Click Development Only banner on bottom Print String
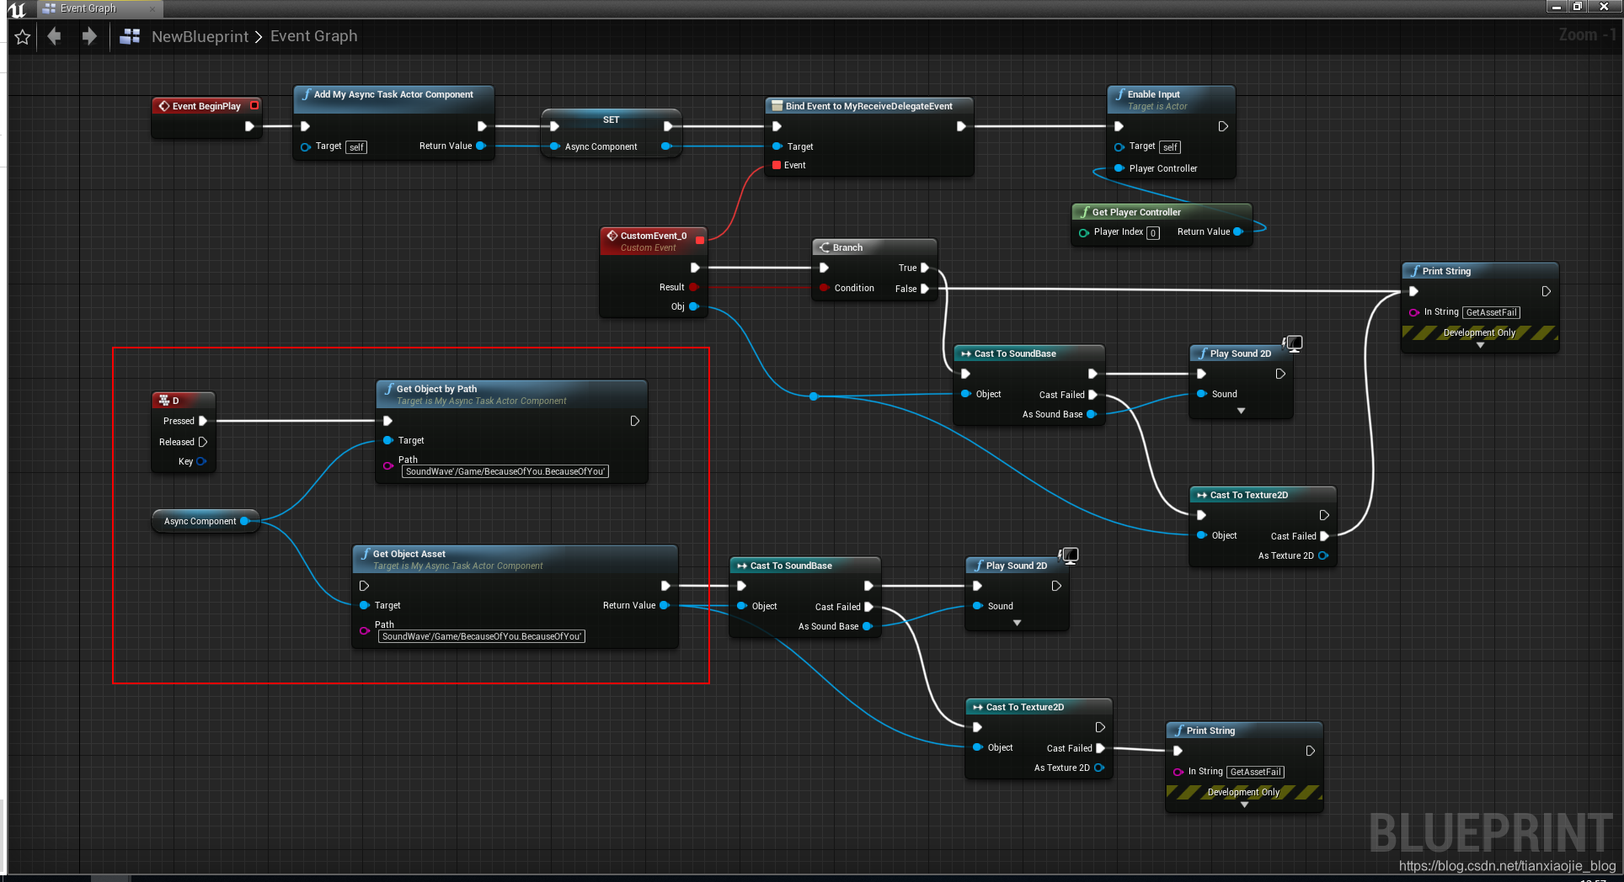Image resolution: width=1624 pixels, height=882 pixels. point(1243,792)
